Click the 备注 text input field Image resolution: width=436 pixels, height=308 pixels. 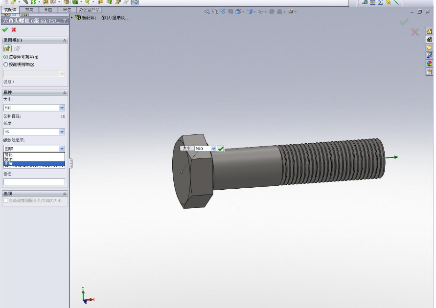tap(34, 182)
